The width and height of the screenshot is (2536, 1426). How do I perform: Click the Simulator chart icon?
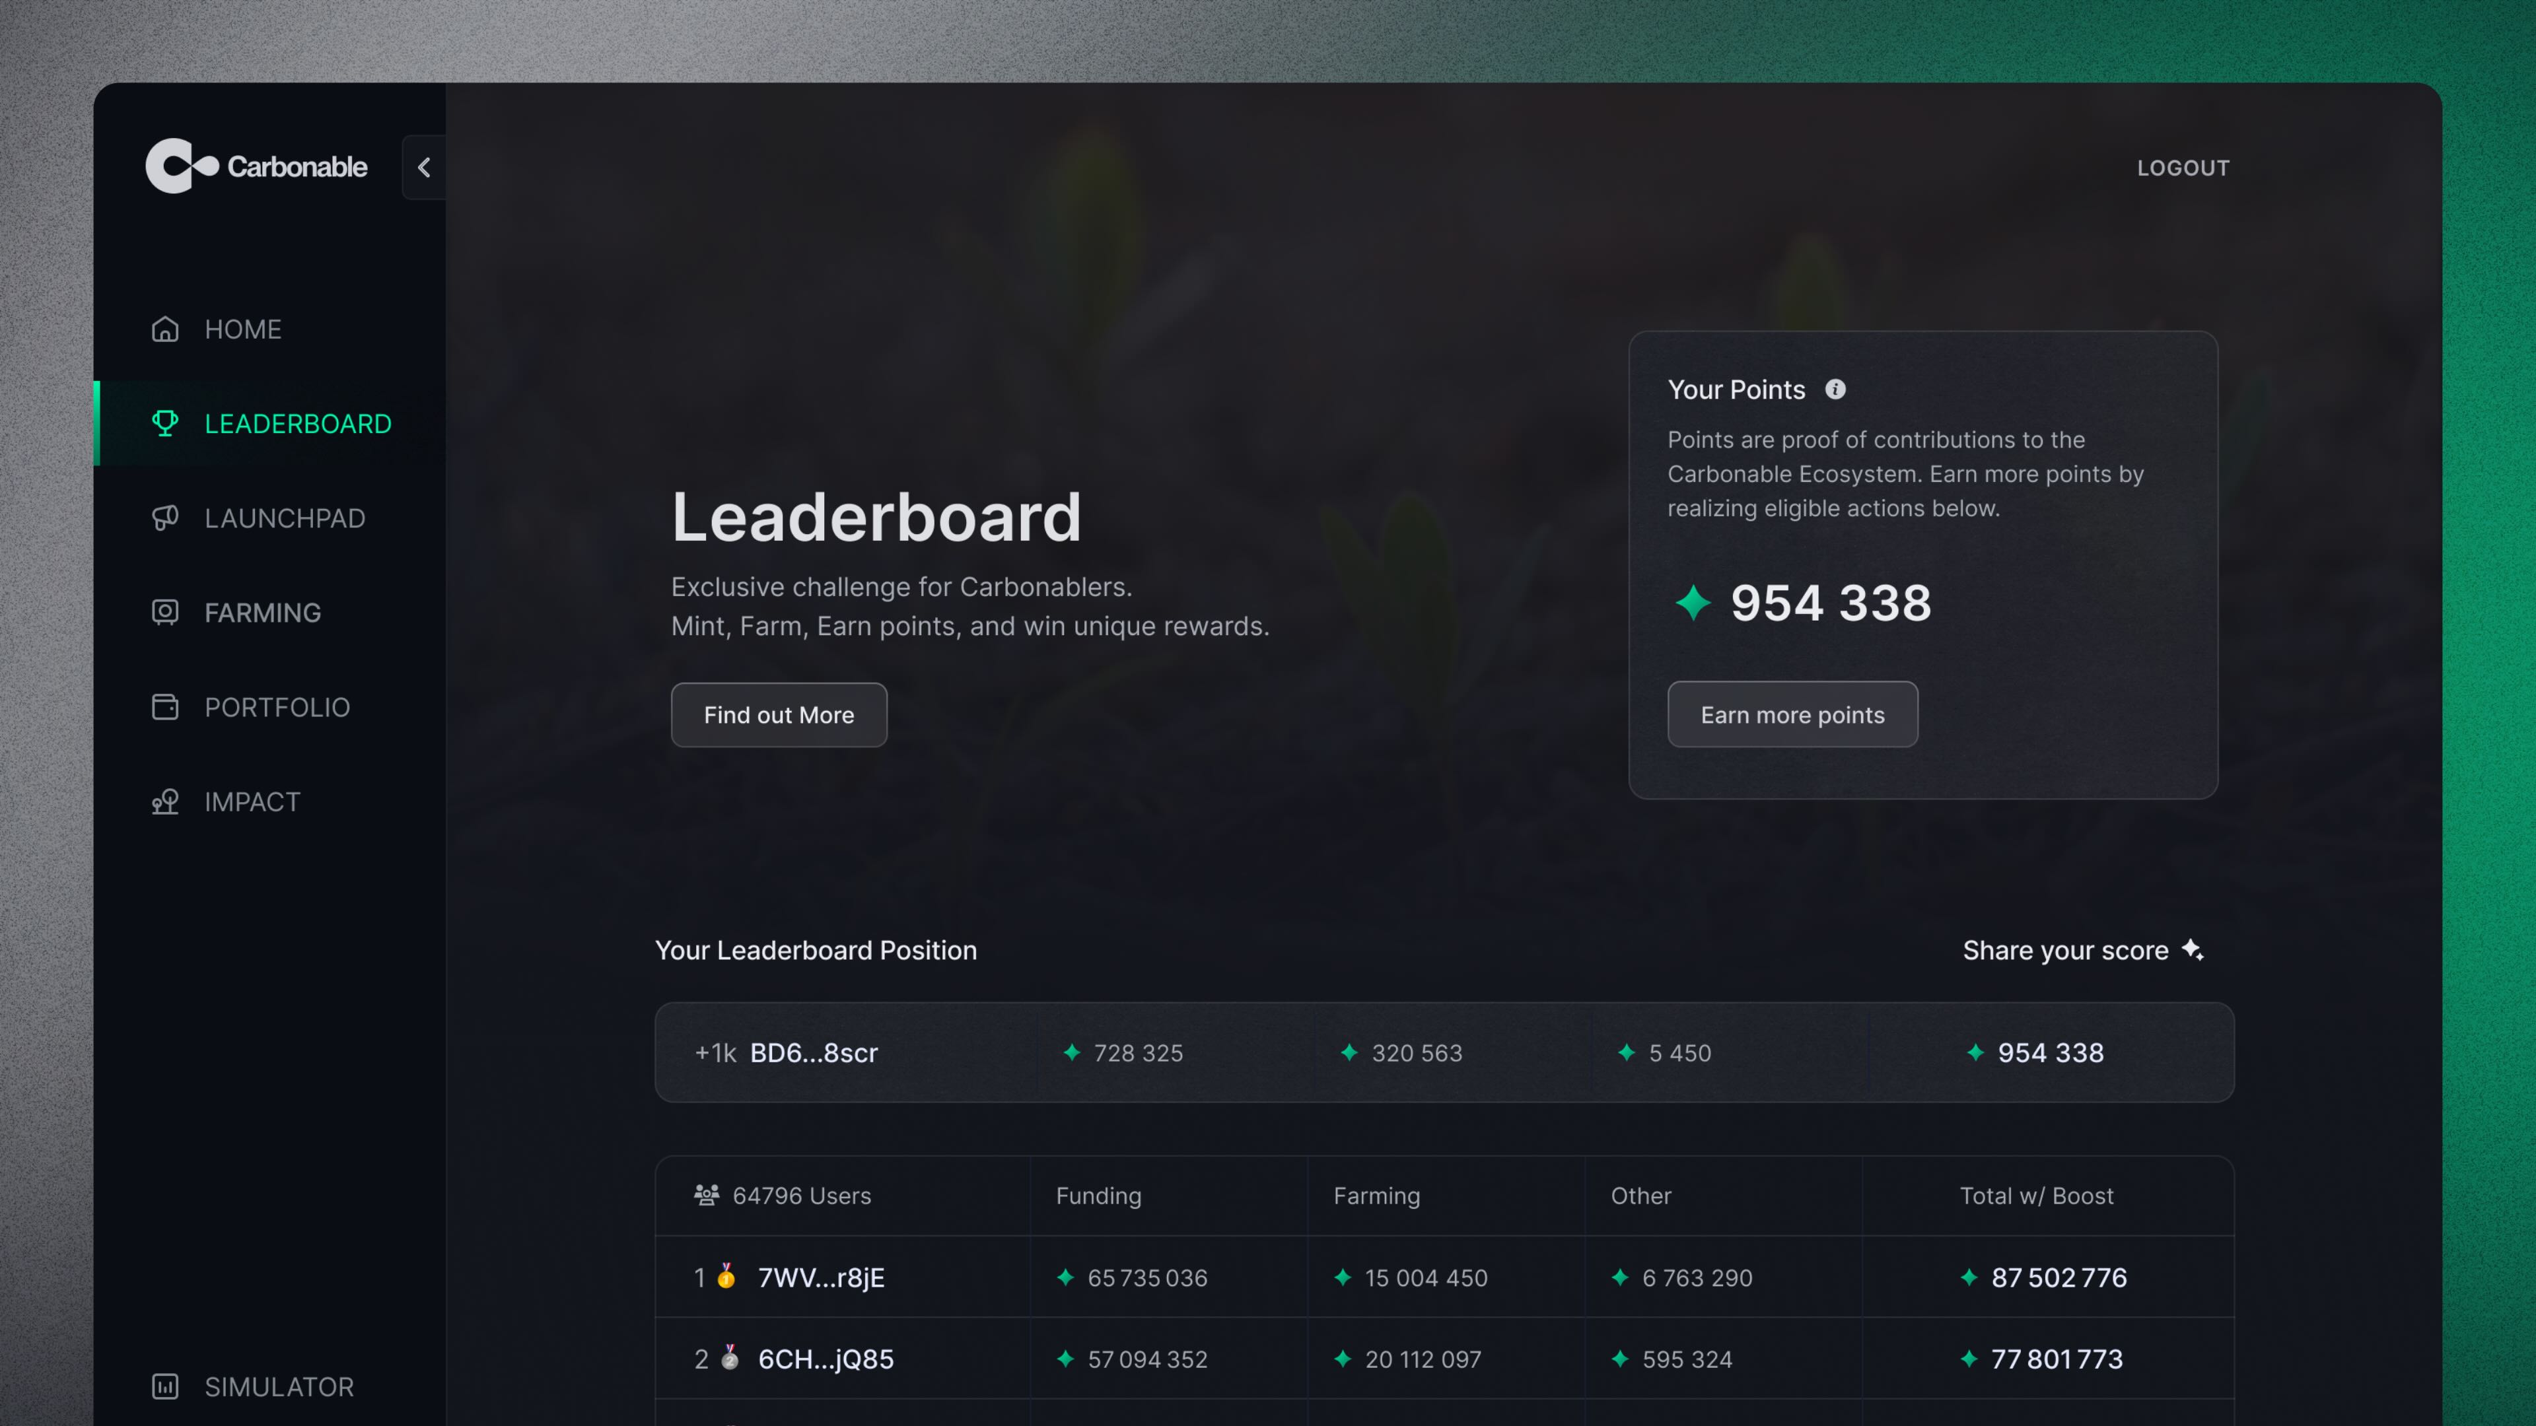coord(165,1386)
